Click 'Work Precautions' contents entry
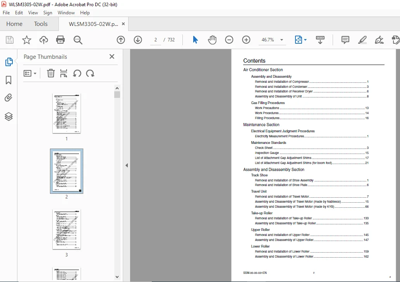 311,108
